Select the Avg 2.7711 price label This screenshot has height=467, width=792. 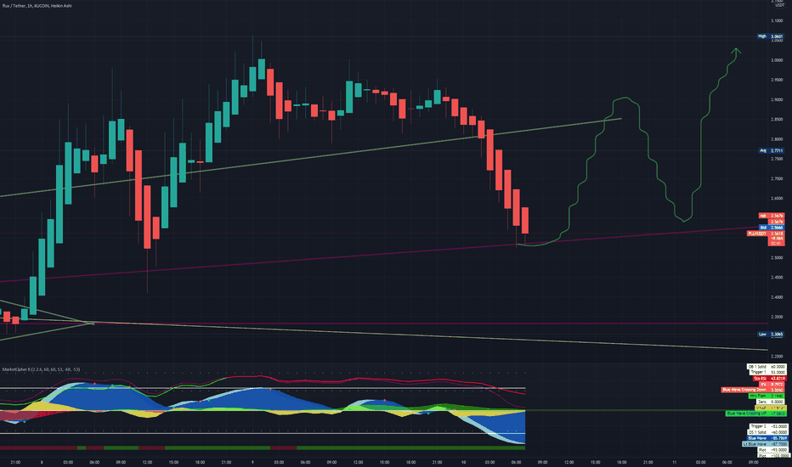[x=772, y=150]
